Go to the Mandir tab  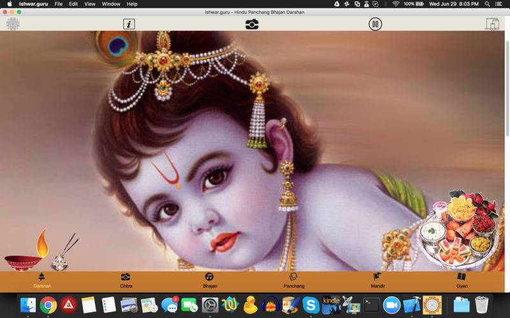pyautogui.click(x=377, y=281)
